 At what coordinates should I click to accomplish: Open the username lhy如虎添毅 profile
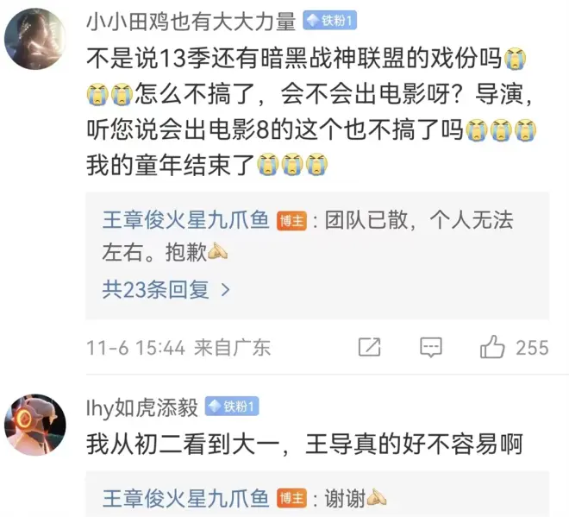point(142,407)
